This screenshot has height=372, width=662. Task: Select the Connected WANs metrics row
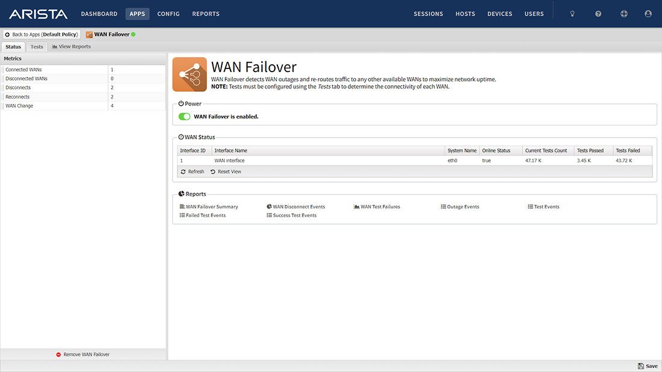83,70
